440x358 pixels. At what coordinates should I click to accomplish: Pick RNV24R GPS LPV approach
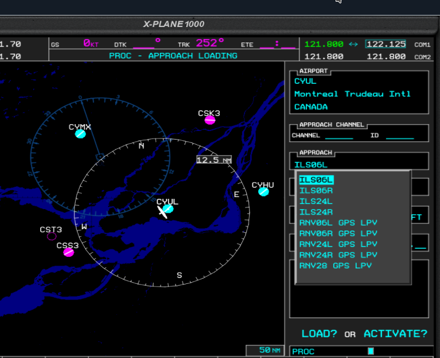pyautogui.click(x=338, y=255)
